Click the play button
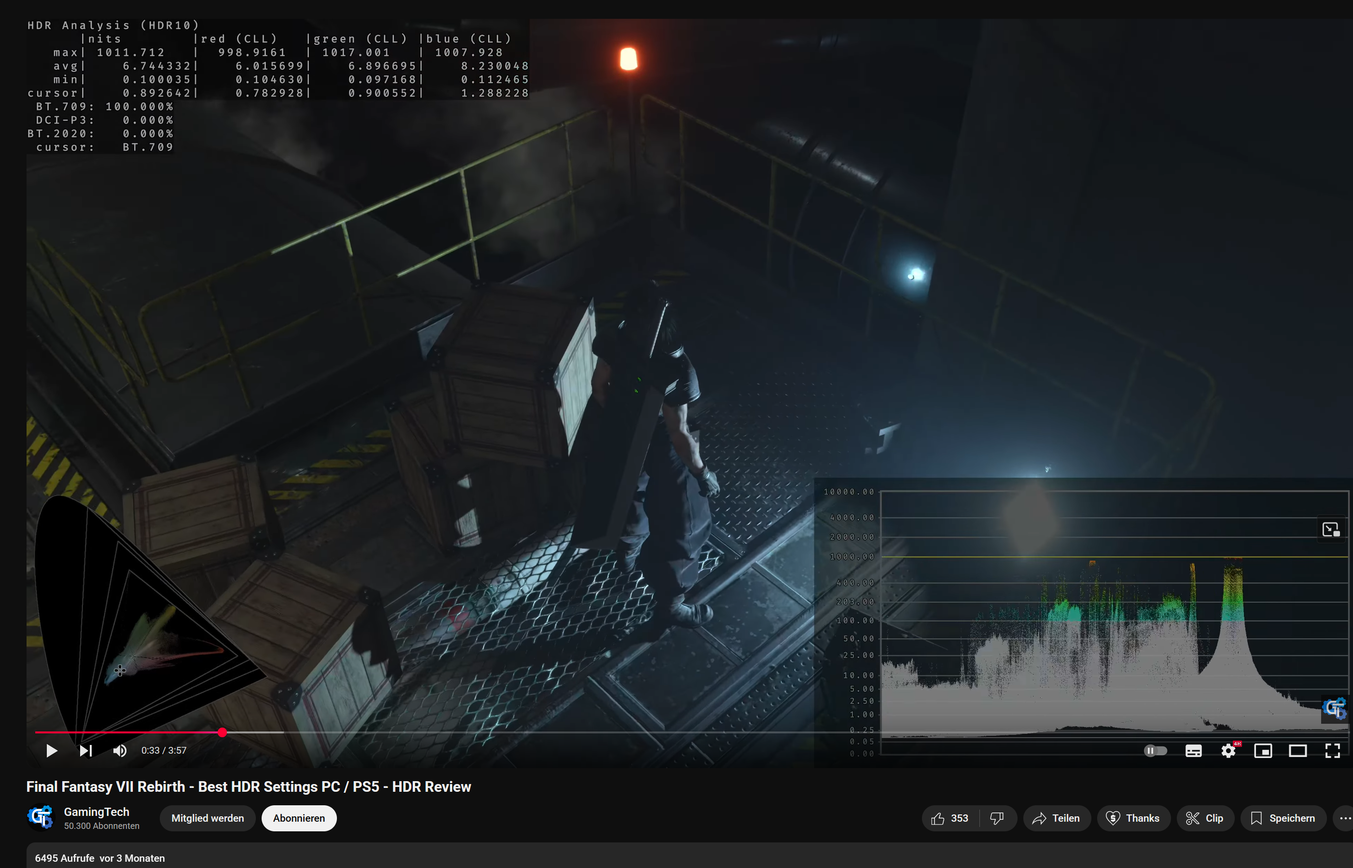The image size is (1353, 868). point(51,750)
